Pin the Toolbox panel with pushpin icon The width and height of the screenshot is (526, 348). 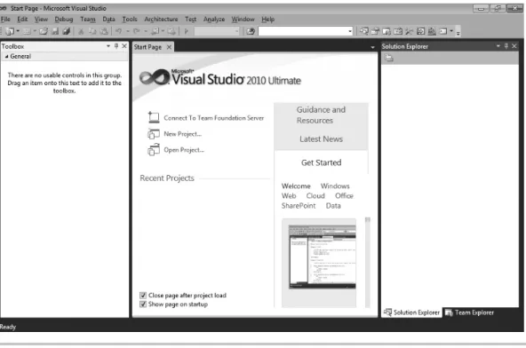tap(116, 46)
